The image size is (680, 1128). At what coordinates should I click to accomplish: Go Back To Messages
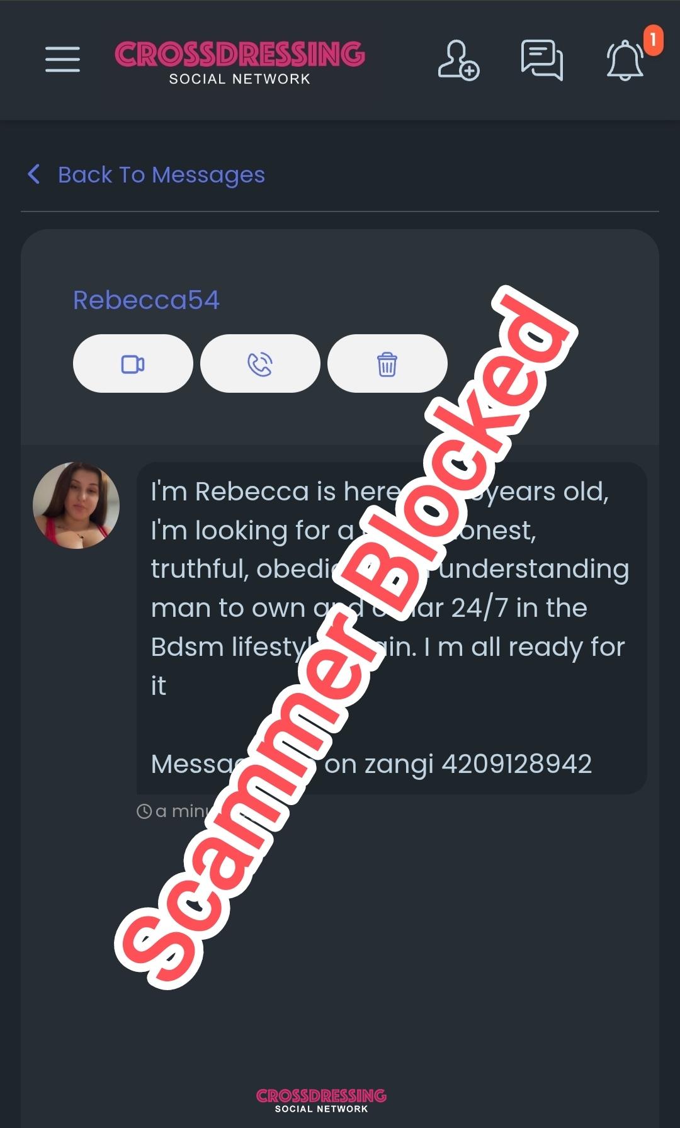tap(161, 174)
